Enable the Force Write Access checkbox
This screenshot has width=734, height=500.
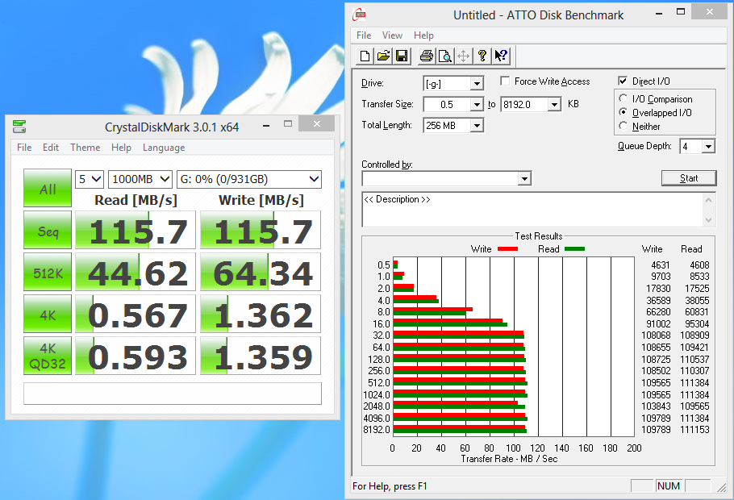(x=505, y=81)
